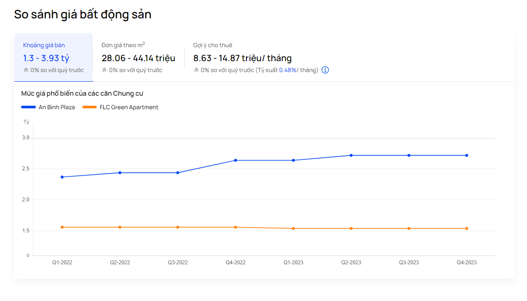The image size is (527, 301).
Task: Click An Binh Plaza data point at Q1-2022
Action: pyautogui.click(x=62, y=177)
